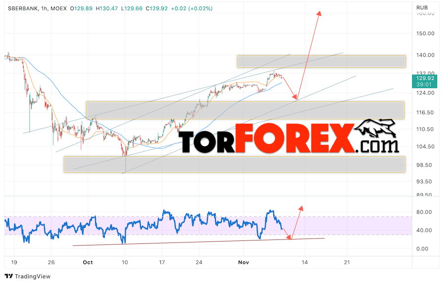Click the 140.00 price axis label

[x=425, y=55]
